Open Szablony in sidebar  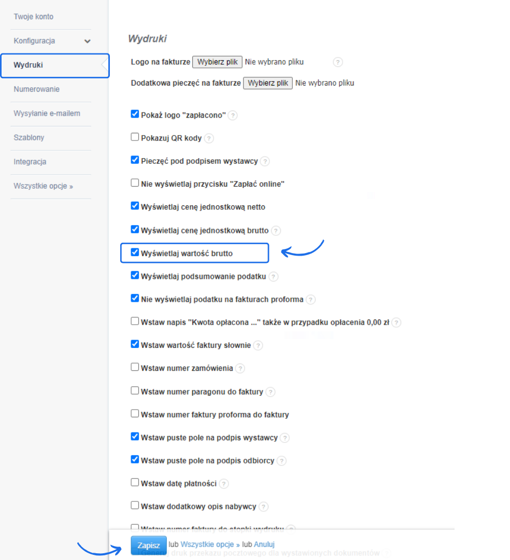coord(29,137)
